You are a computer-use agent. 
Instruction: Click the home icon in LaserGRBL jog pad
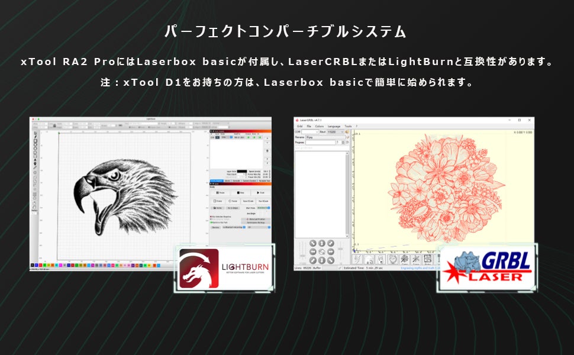click(x=321, y=251)
